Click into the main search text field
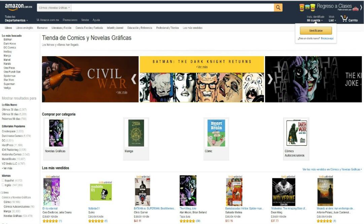This screenshot has height=224, width=364. (x=172, y=8)
